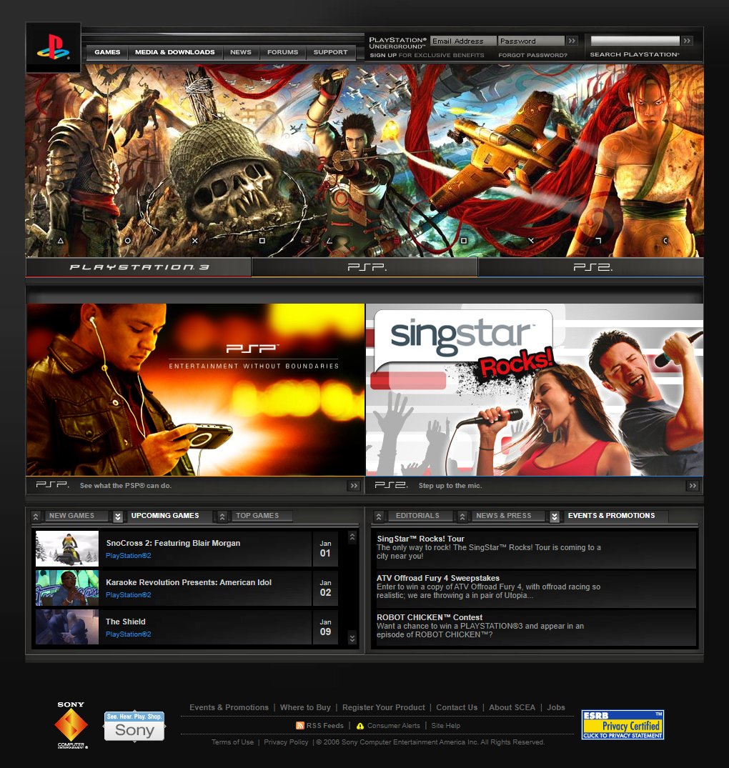
Task: Switch to Events & Promotions tab
Action: [611, 516]
